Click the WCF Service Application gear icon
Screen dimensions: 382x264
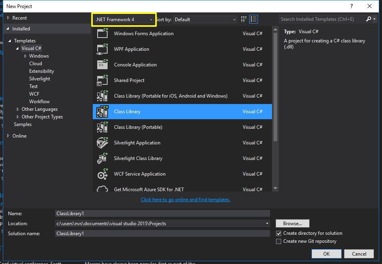[x=102, y=174]
